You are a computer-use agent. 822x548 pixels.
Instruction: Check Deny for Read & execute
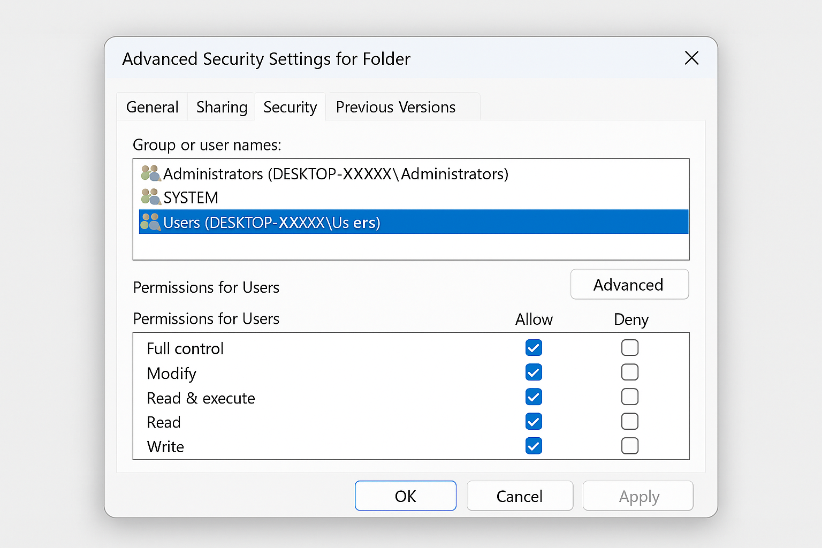tap(630, 397)
